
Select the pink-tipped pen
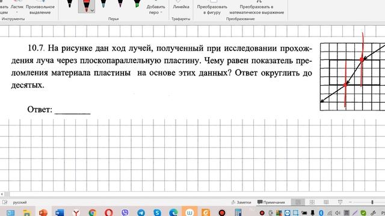point(120,4)
